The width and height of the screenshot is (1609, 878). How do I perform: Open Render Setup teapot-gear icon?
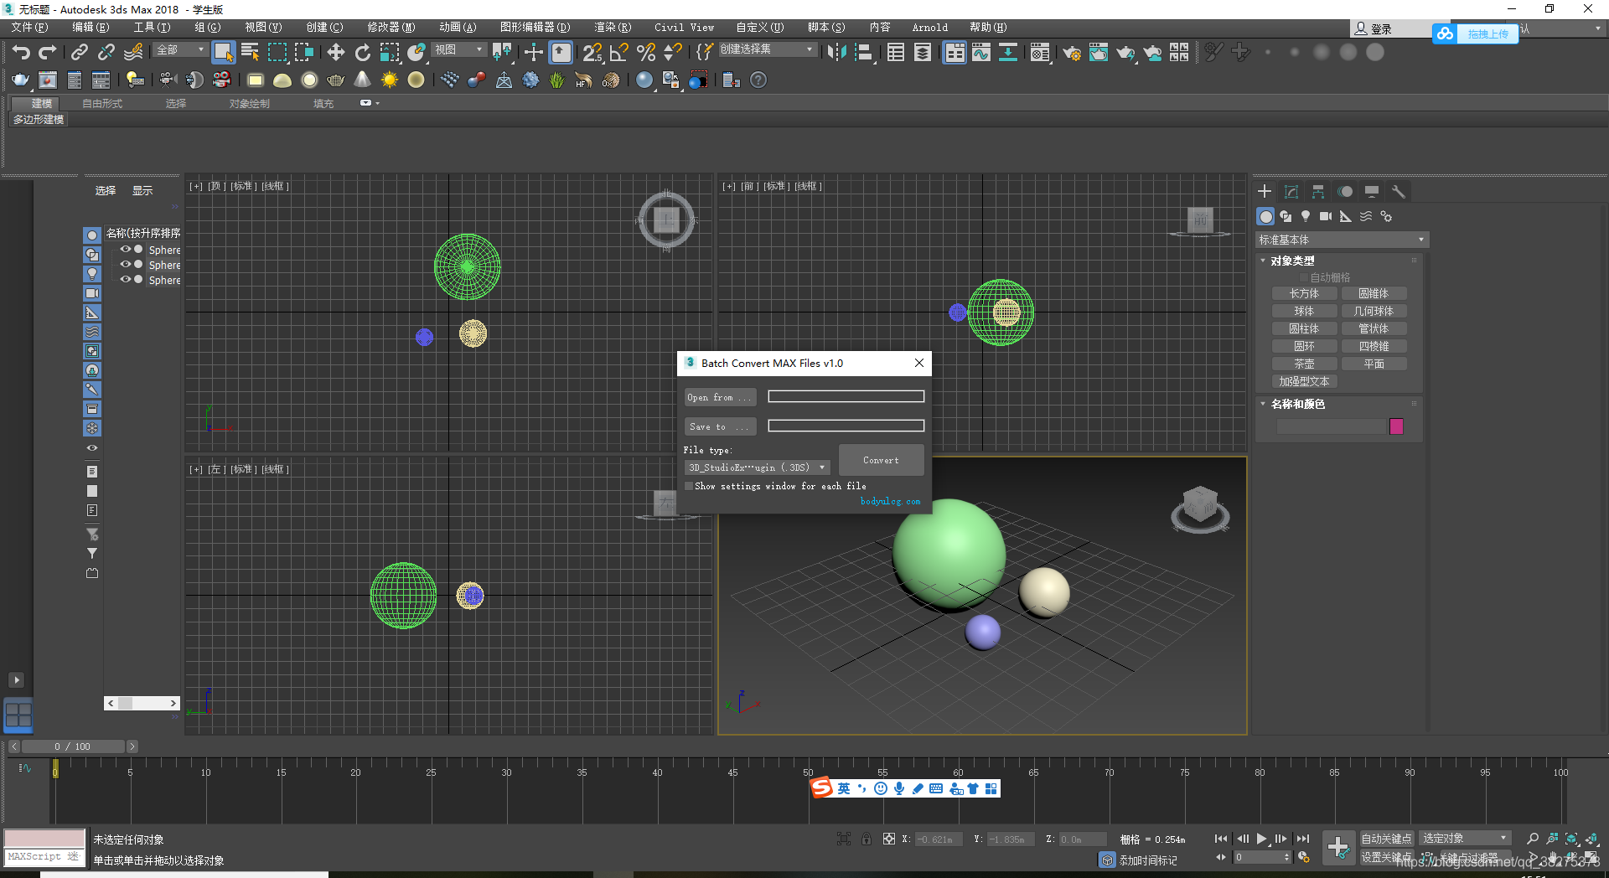(1071, 53)
